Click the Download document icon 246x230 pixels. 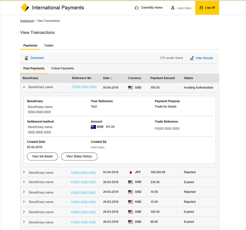point(26,58)
